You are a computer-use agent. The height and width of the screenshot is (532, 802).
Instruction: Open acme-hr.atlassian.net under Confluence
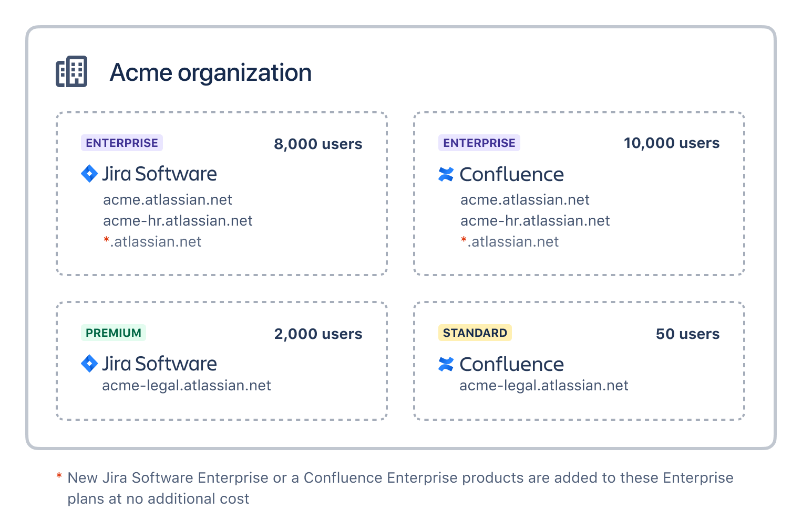535,221
